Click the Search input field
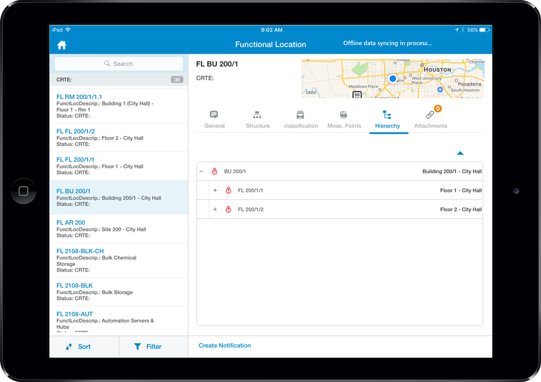The height and width of the screenshot is (382, 541). [x=118, y=63]
